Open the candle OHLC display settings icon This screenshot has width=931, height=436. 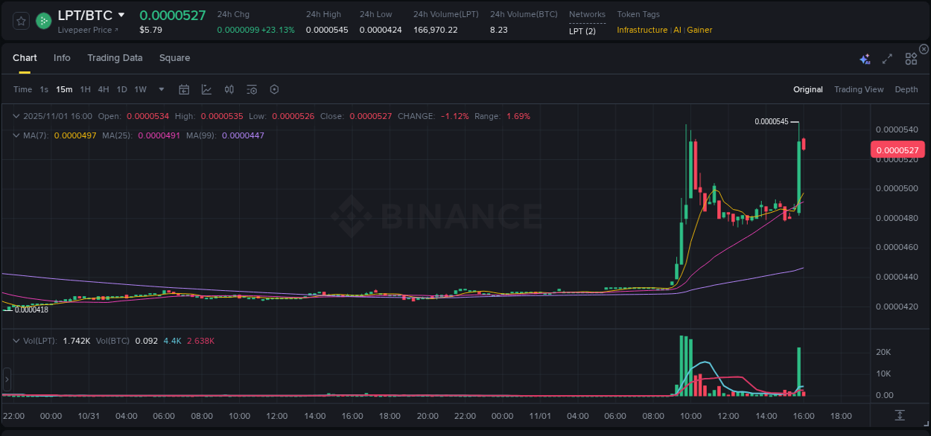(229, 89)
